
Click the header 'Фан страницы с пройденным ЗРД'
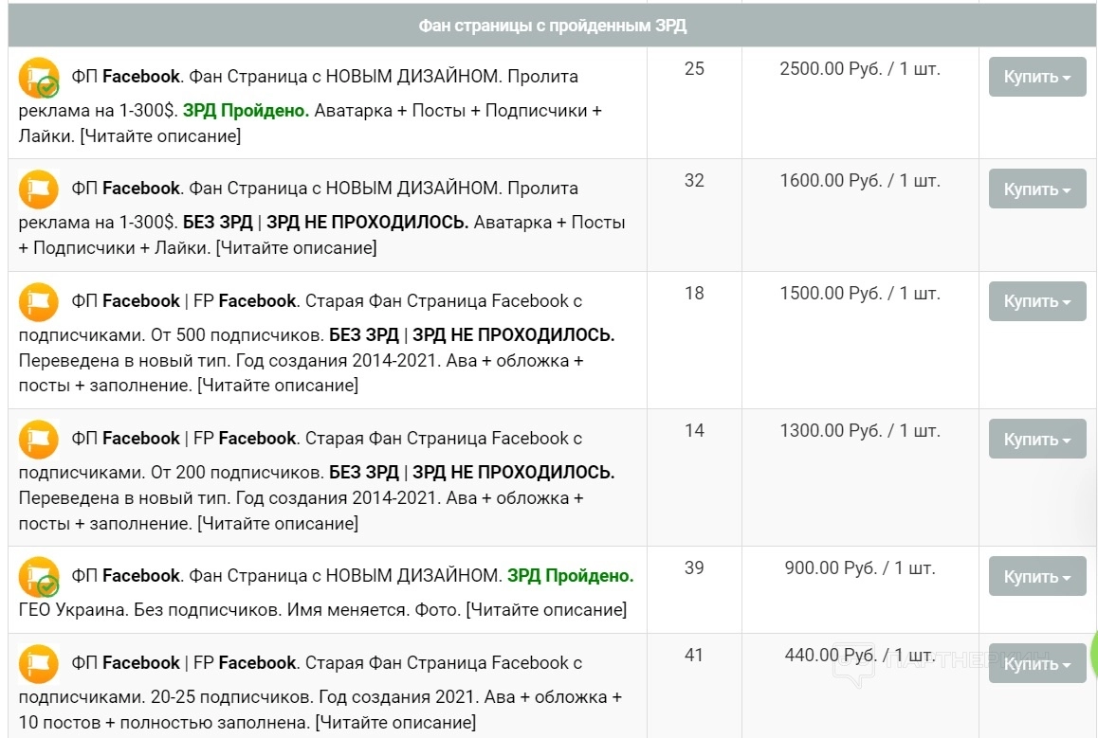552,26
